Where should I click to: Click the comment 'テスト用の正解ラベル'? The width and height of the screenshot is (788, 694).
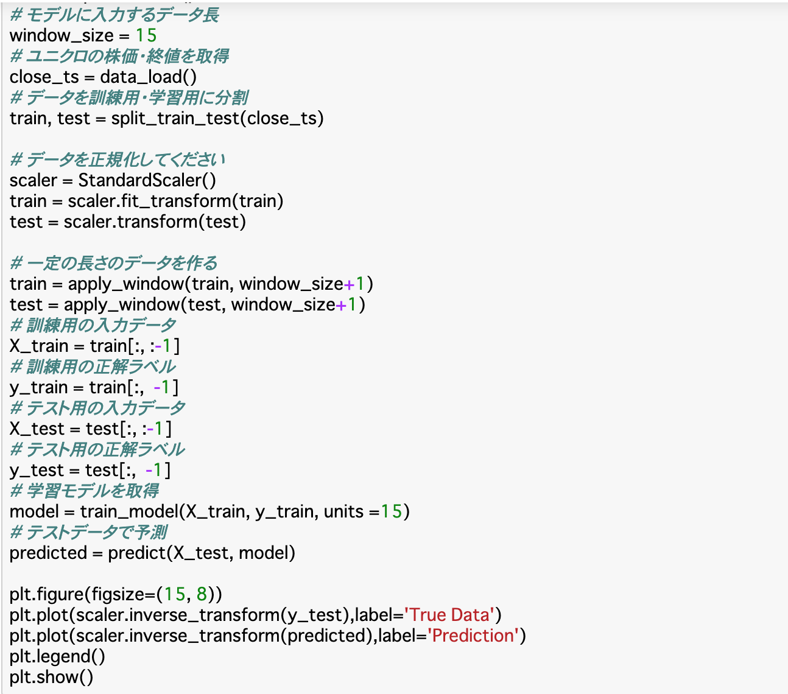pos(97,449)
